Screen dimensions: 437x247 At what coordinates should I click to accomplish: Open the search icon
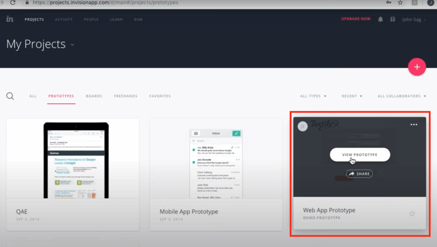pyautogui.click(x=10, y=96)
